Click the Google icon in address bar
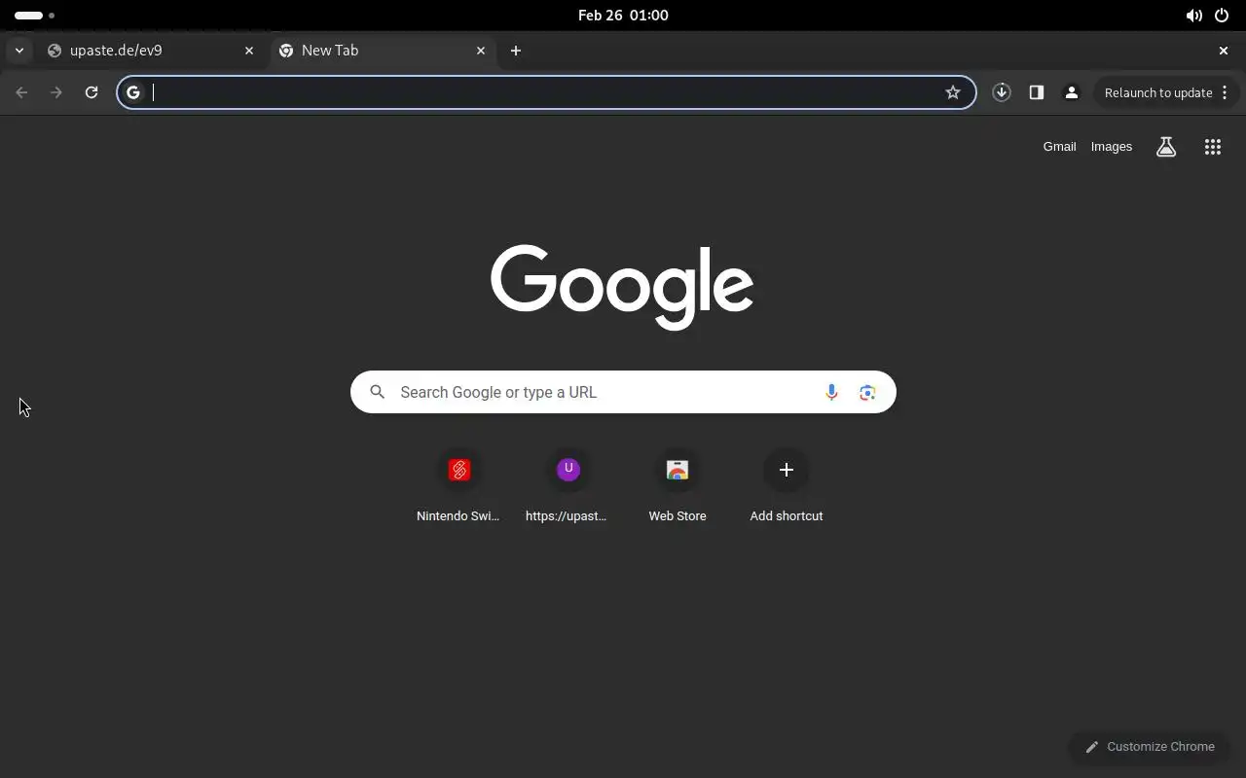1246x778 pixels. point(133,92)
